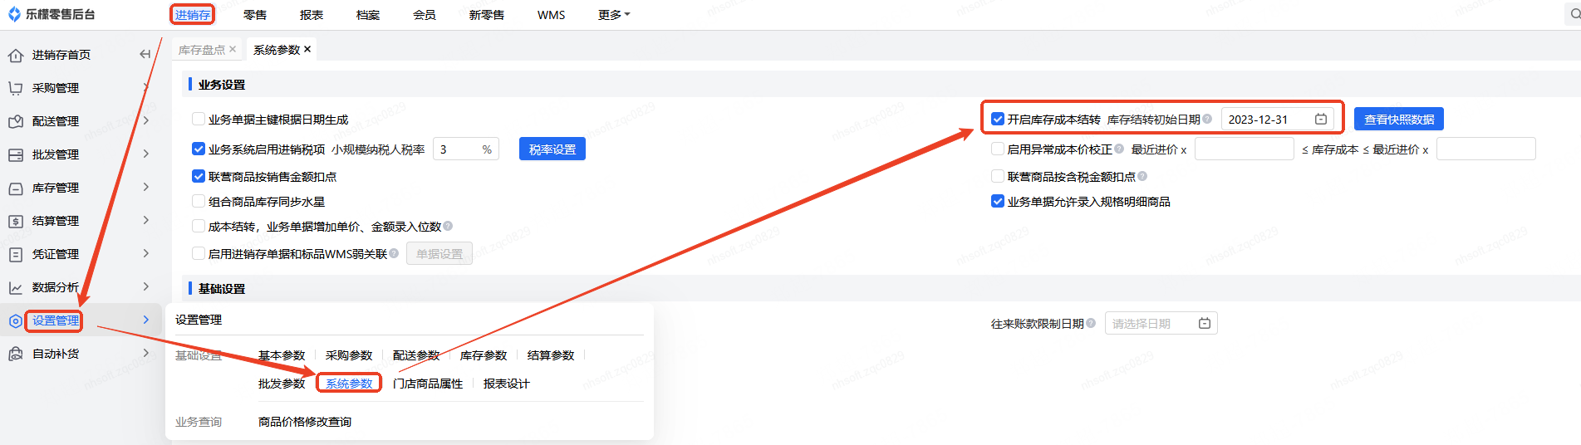Expand the 凭证管理 submenu chevron

coord(146,253)
